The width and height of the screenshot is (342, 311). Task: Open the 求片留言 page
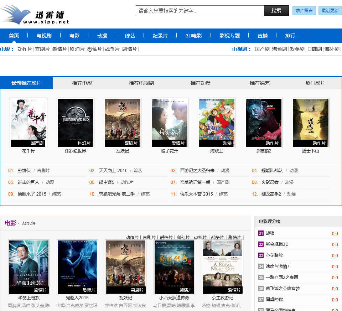(304, 11)
